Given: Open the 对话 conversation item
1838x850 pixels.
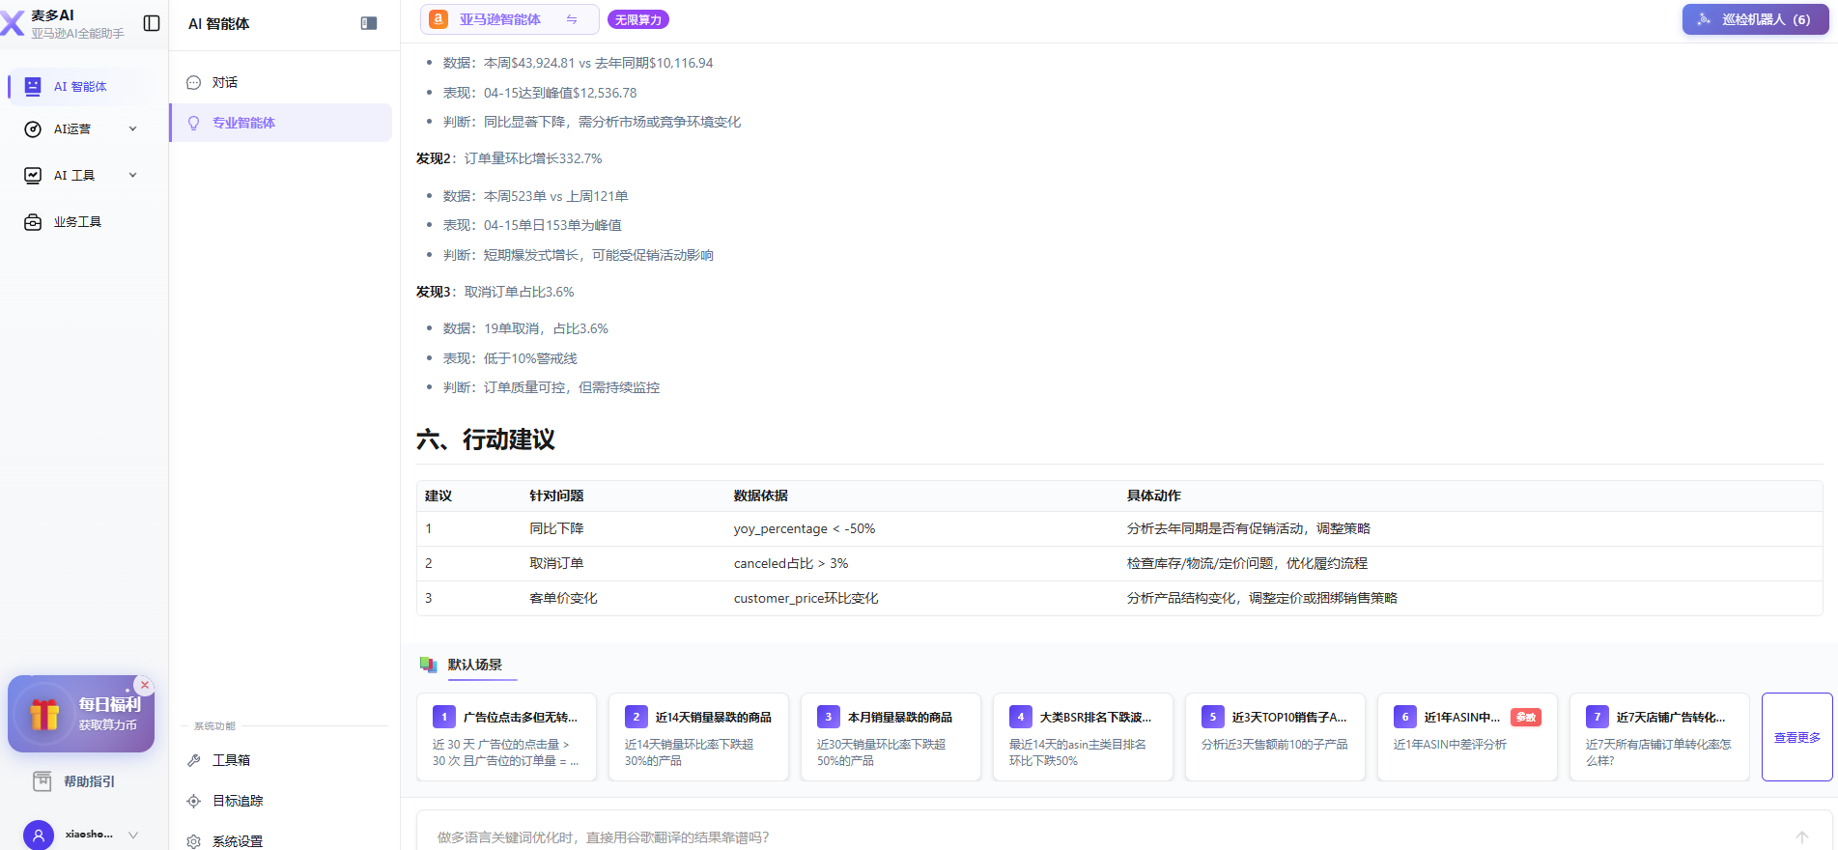Looking at the screenshot, I should pos(282,83).
